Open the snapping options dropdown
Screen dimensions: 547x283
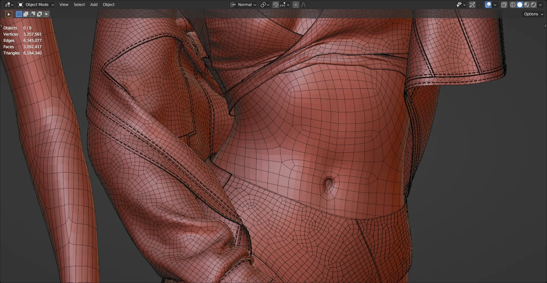[x=285, y=5]
